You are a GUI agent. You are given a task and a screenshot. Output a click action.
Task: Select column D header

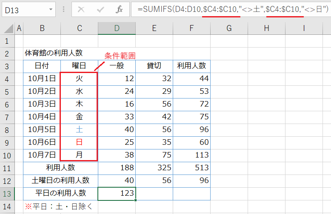pyautogui.click(x=117, y=28)
